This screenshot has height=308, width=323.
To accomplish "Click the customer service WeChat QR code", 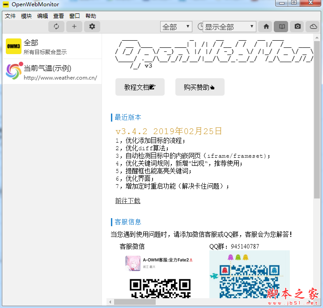I will tap(160, 288).
